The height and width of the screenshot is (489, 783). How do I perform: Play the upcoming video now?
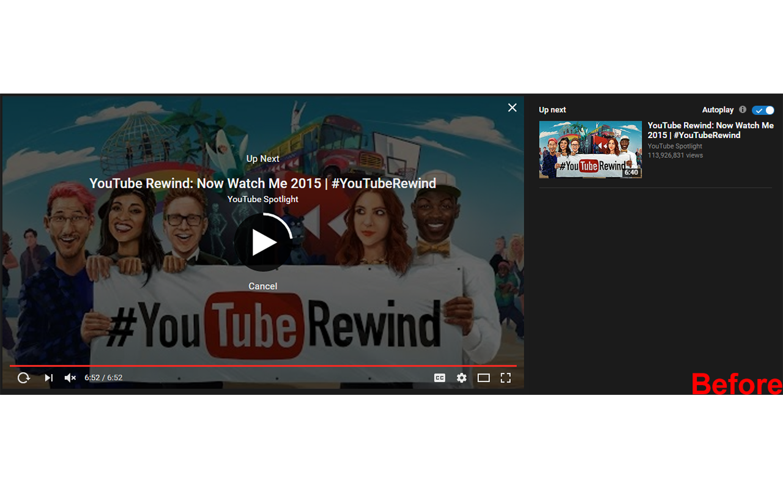tap(263, 242)
